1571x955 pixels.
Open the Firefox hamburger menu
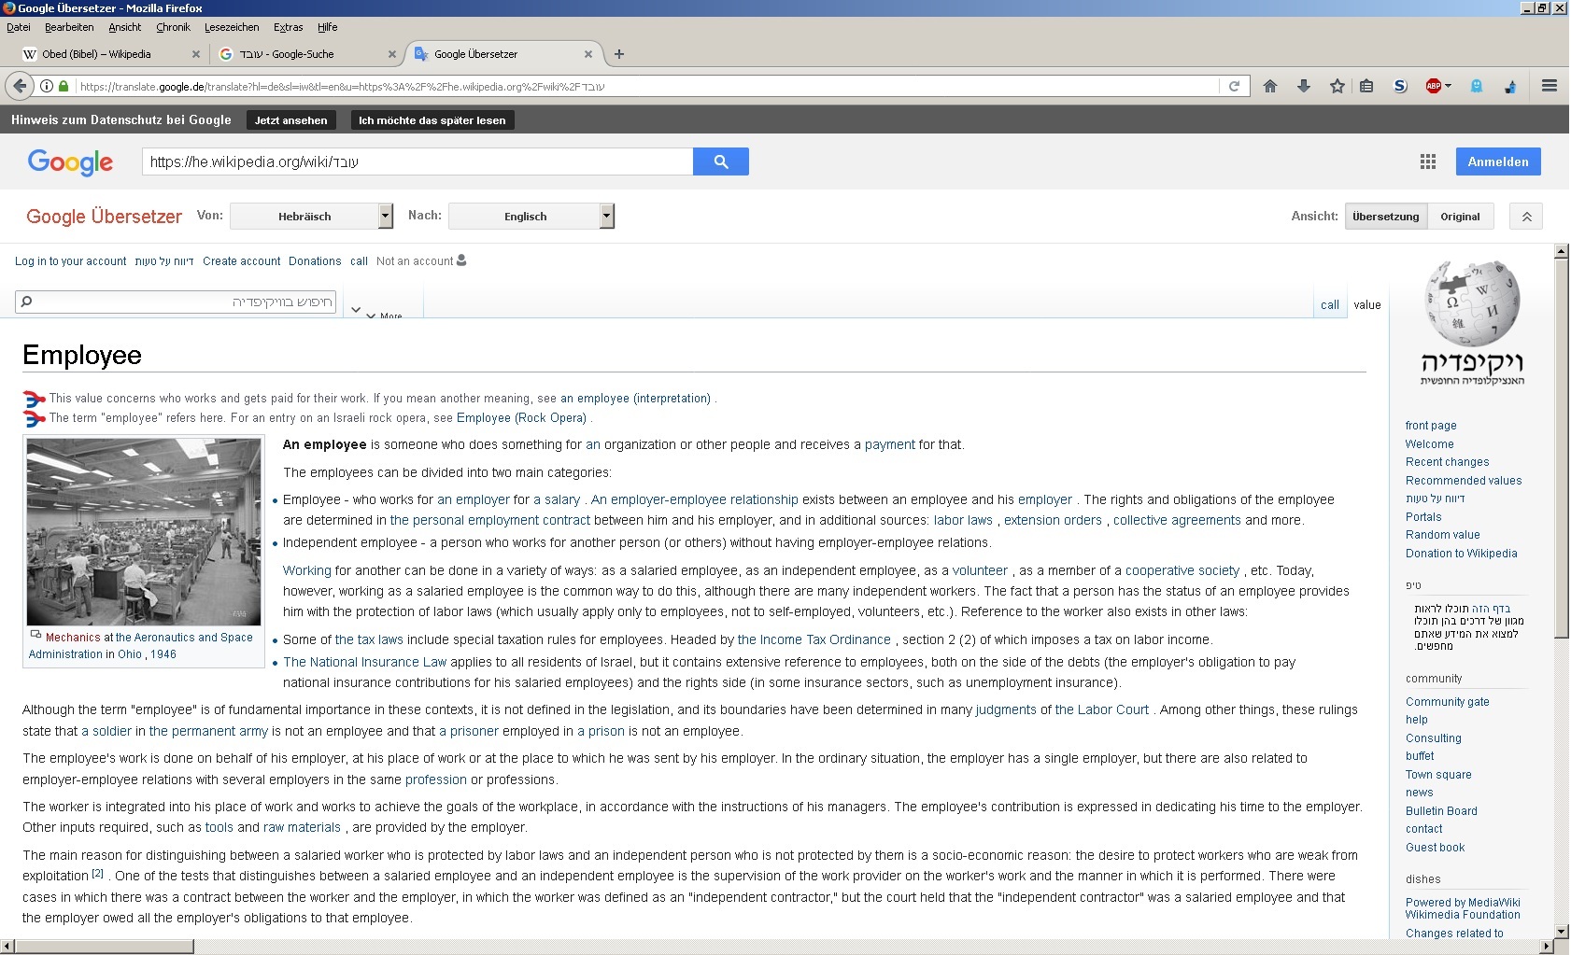coord(1550,86)
